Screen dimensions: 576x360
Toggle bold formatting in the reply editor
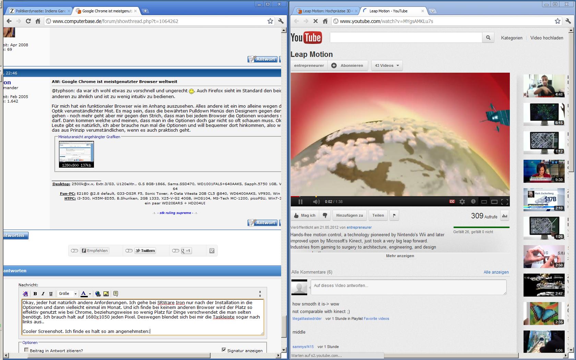(x=35, y=293)
